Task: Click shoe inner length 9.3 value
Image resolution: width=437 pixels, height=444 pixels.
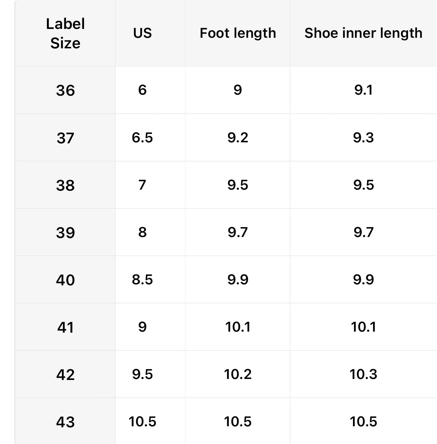Action: (x=363, y=138)
